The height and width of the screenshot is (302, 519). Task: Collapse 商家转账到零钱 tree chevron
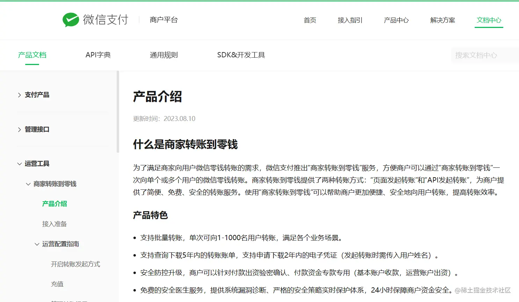28,184
